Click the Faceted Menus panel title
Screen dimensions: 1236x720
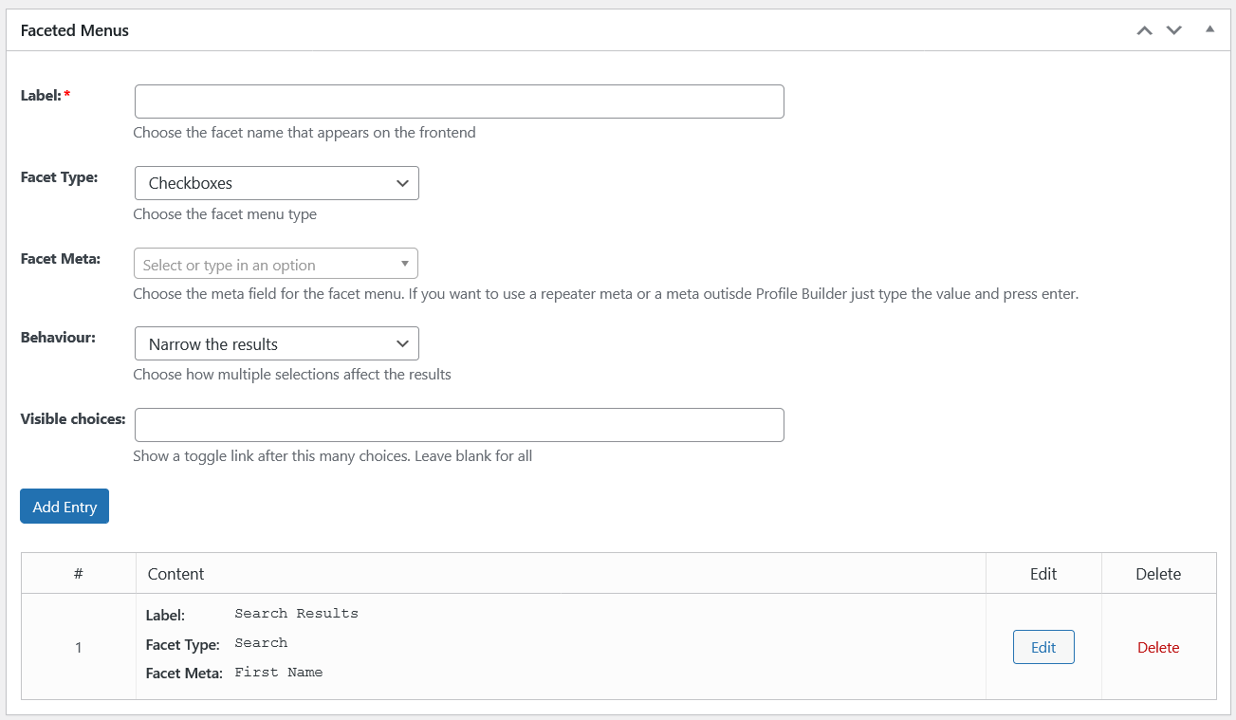tap(75, 30)
